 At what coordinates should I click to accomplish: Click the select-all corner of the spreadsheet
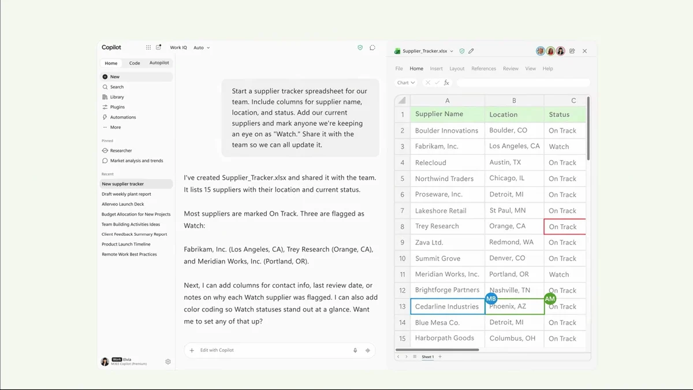coord(403,101)
